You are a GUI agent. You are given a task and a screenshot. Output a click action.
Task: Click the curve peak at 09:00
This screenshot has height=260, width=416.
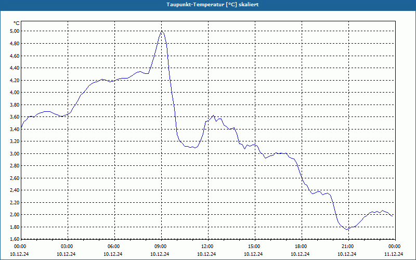pyautogui.click(x=162, y=31)
